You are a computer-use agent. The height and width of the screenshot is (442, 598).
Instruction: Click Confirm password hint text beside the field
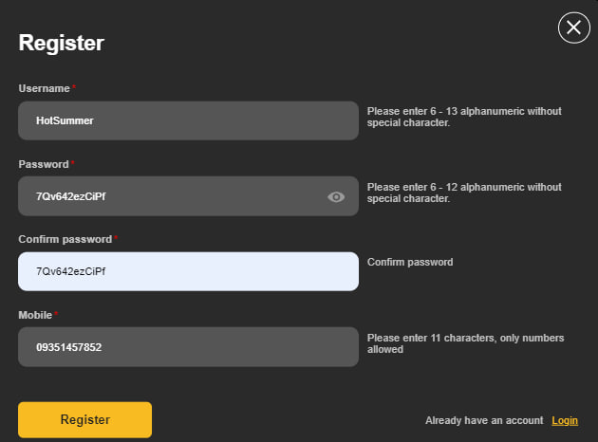[410, 262]
